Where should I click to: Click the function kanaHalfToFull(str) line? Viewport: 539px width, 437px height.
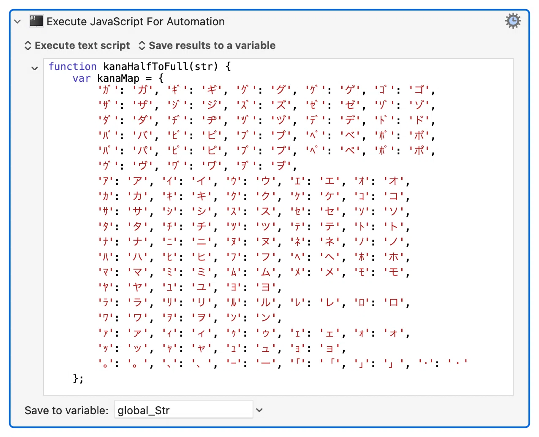pyautogui.click(x=140, y=67)
